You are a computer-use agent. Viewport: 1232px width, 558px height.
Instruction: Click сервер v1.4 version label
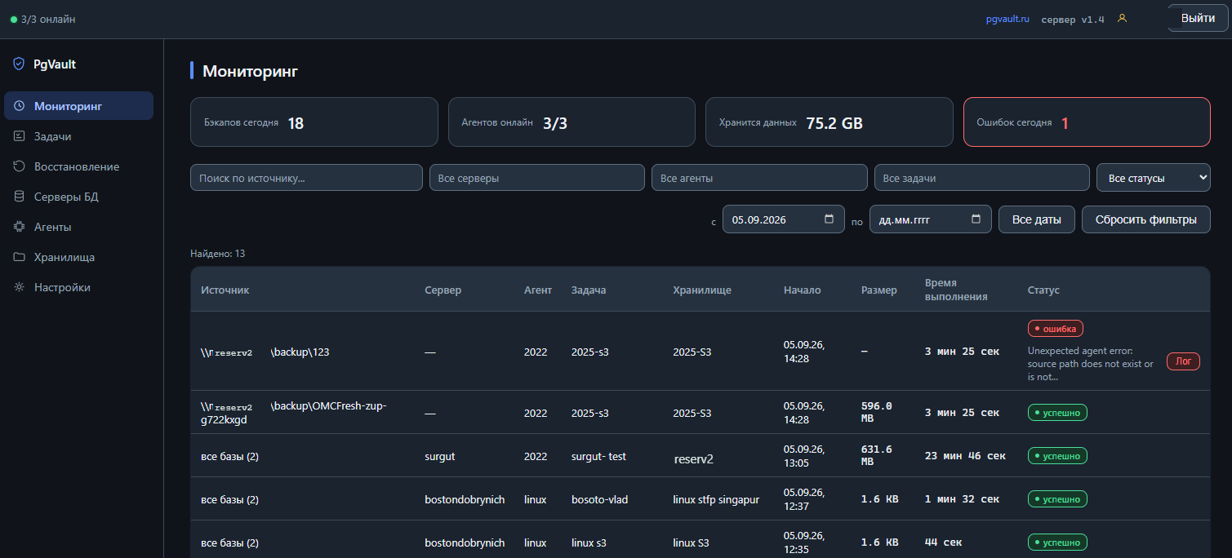(1073, 19)
